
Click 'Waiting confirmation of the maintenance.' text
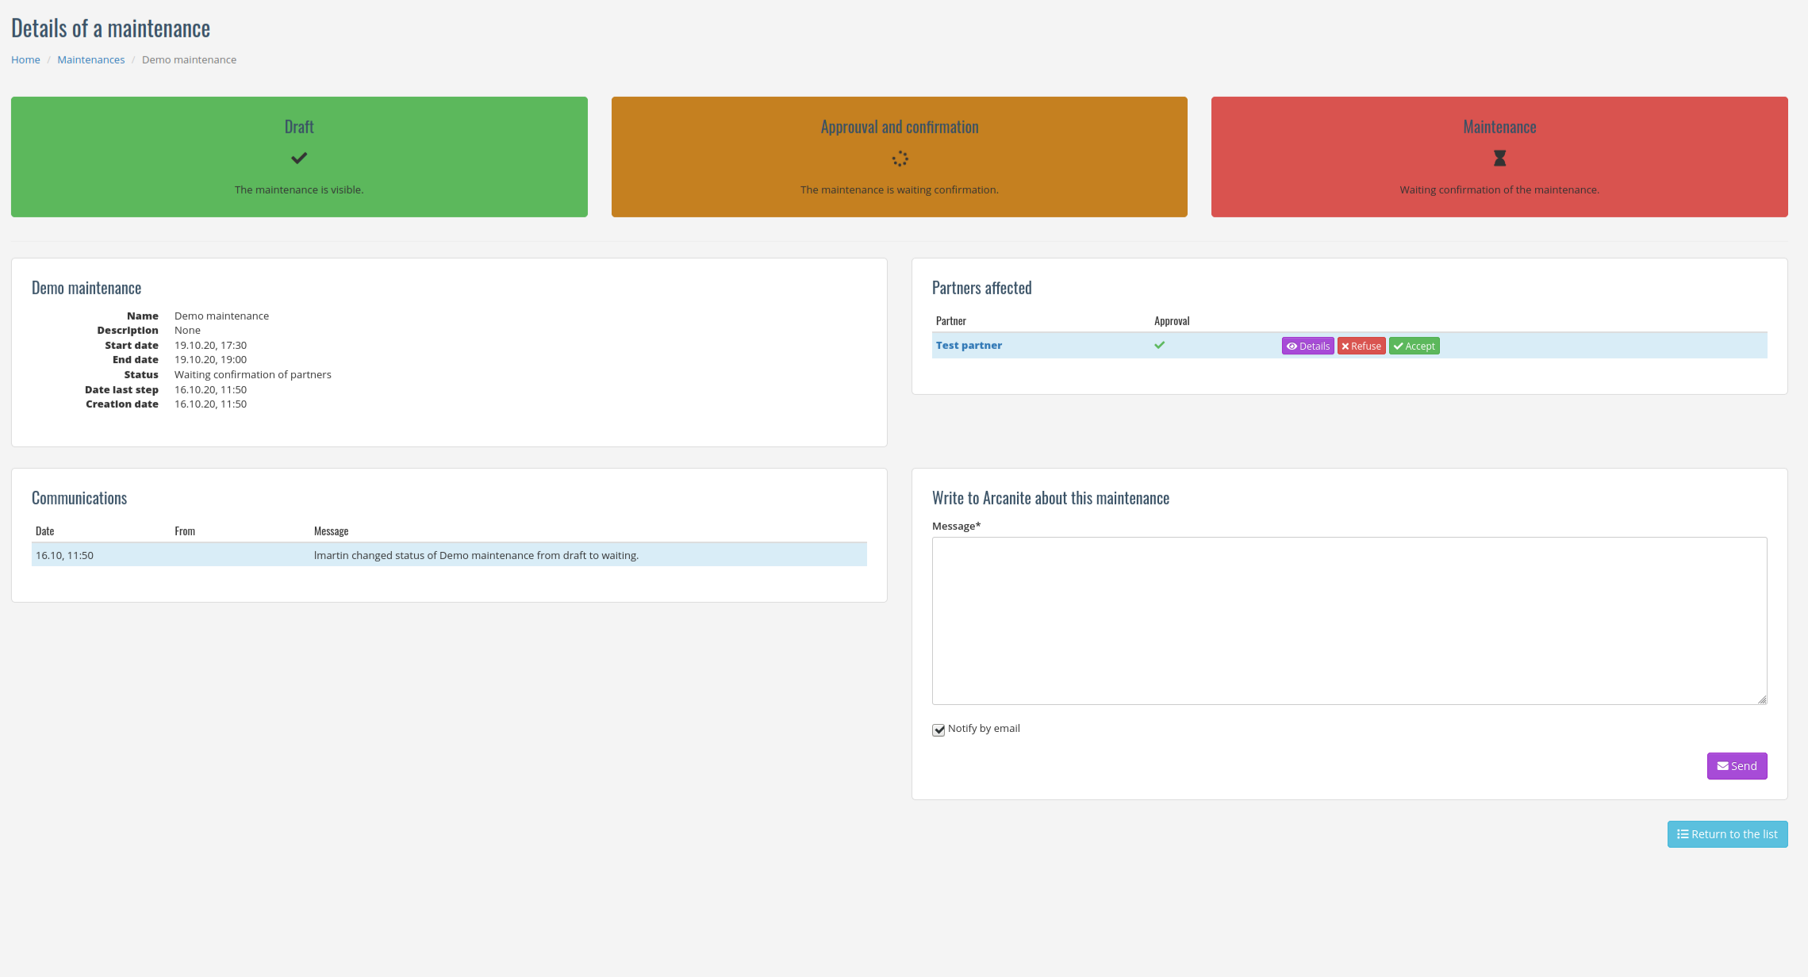1499,190
